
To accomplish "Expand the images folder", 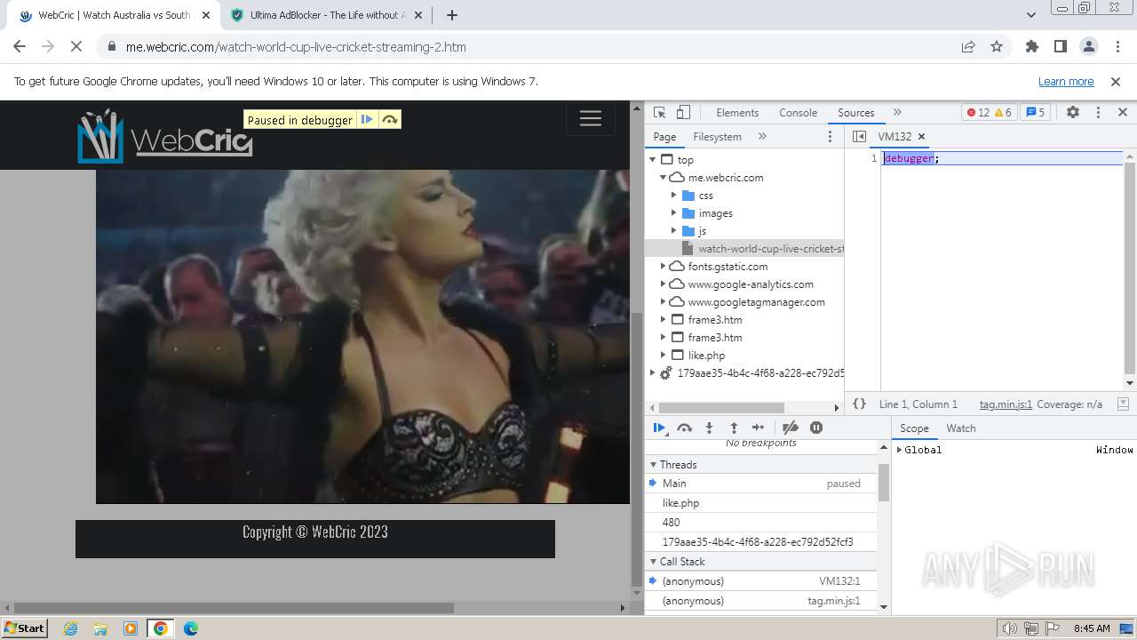I will pyautogui.click(x=673, y=213).
